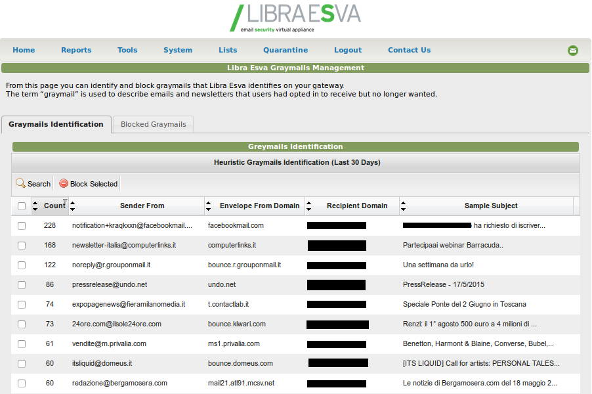Sort by the Count column arrows
592x394 pixels.
pos(35,206)
